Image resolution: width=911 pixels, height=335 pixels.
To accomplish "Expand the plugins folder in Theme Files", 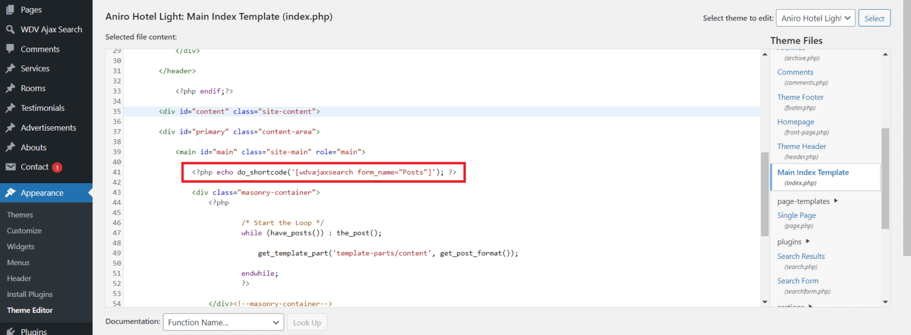I will pyautogui.click(x=807, y=242).
